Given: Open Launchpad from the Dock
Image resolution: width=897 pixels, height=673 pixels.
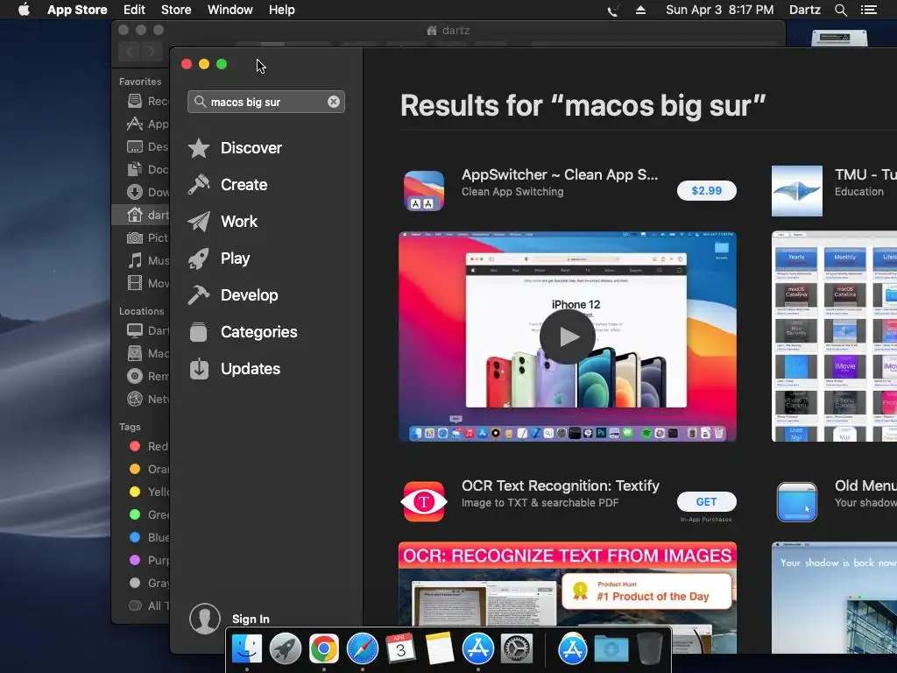Looking at the screenshot, I should click(x=285, y=648).
